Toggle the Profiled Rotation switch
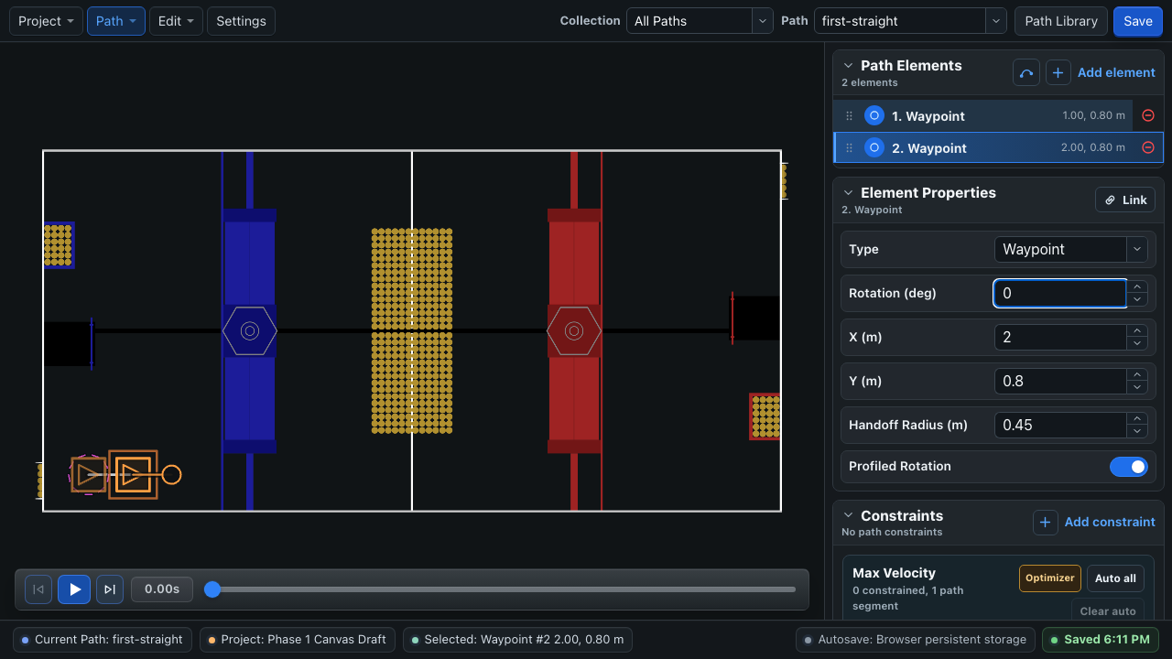 [1128, 467]
